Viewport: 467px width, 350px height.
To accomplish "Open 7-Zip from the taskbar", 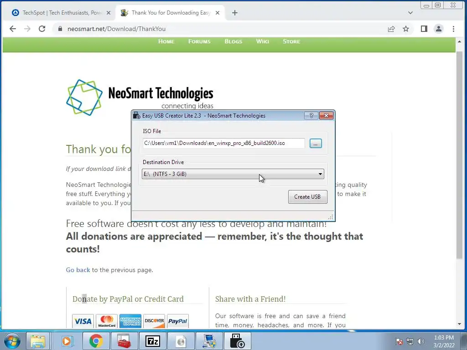I will [x=152, y=341].
